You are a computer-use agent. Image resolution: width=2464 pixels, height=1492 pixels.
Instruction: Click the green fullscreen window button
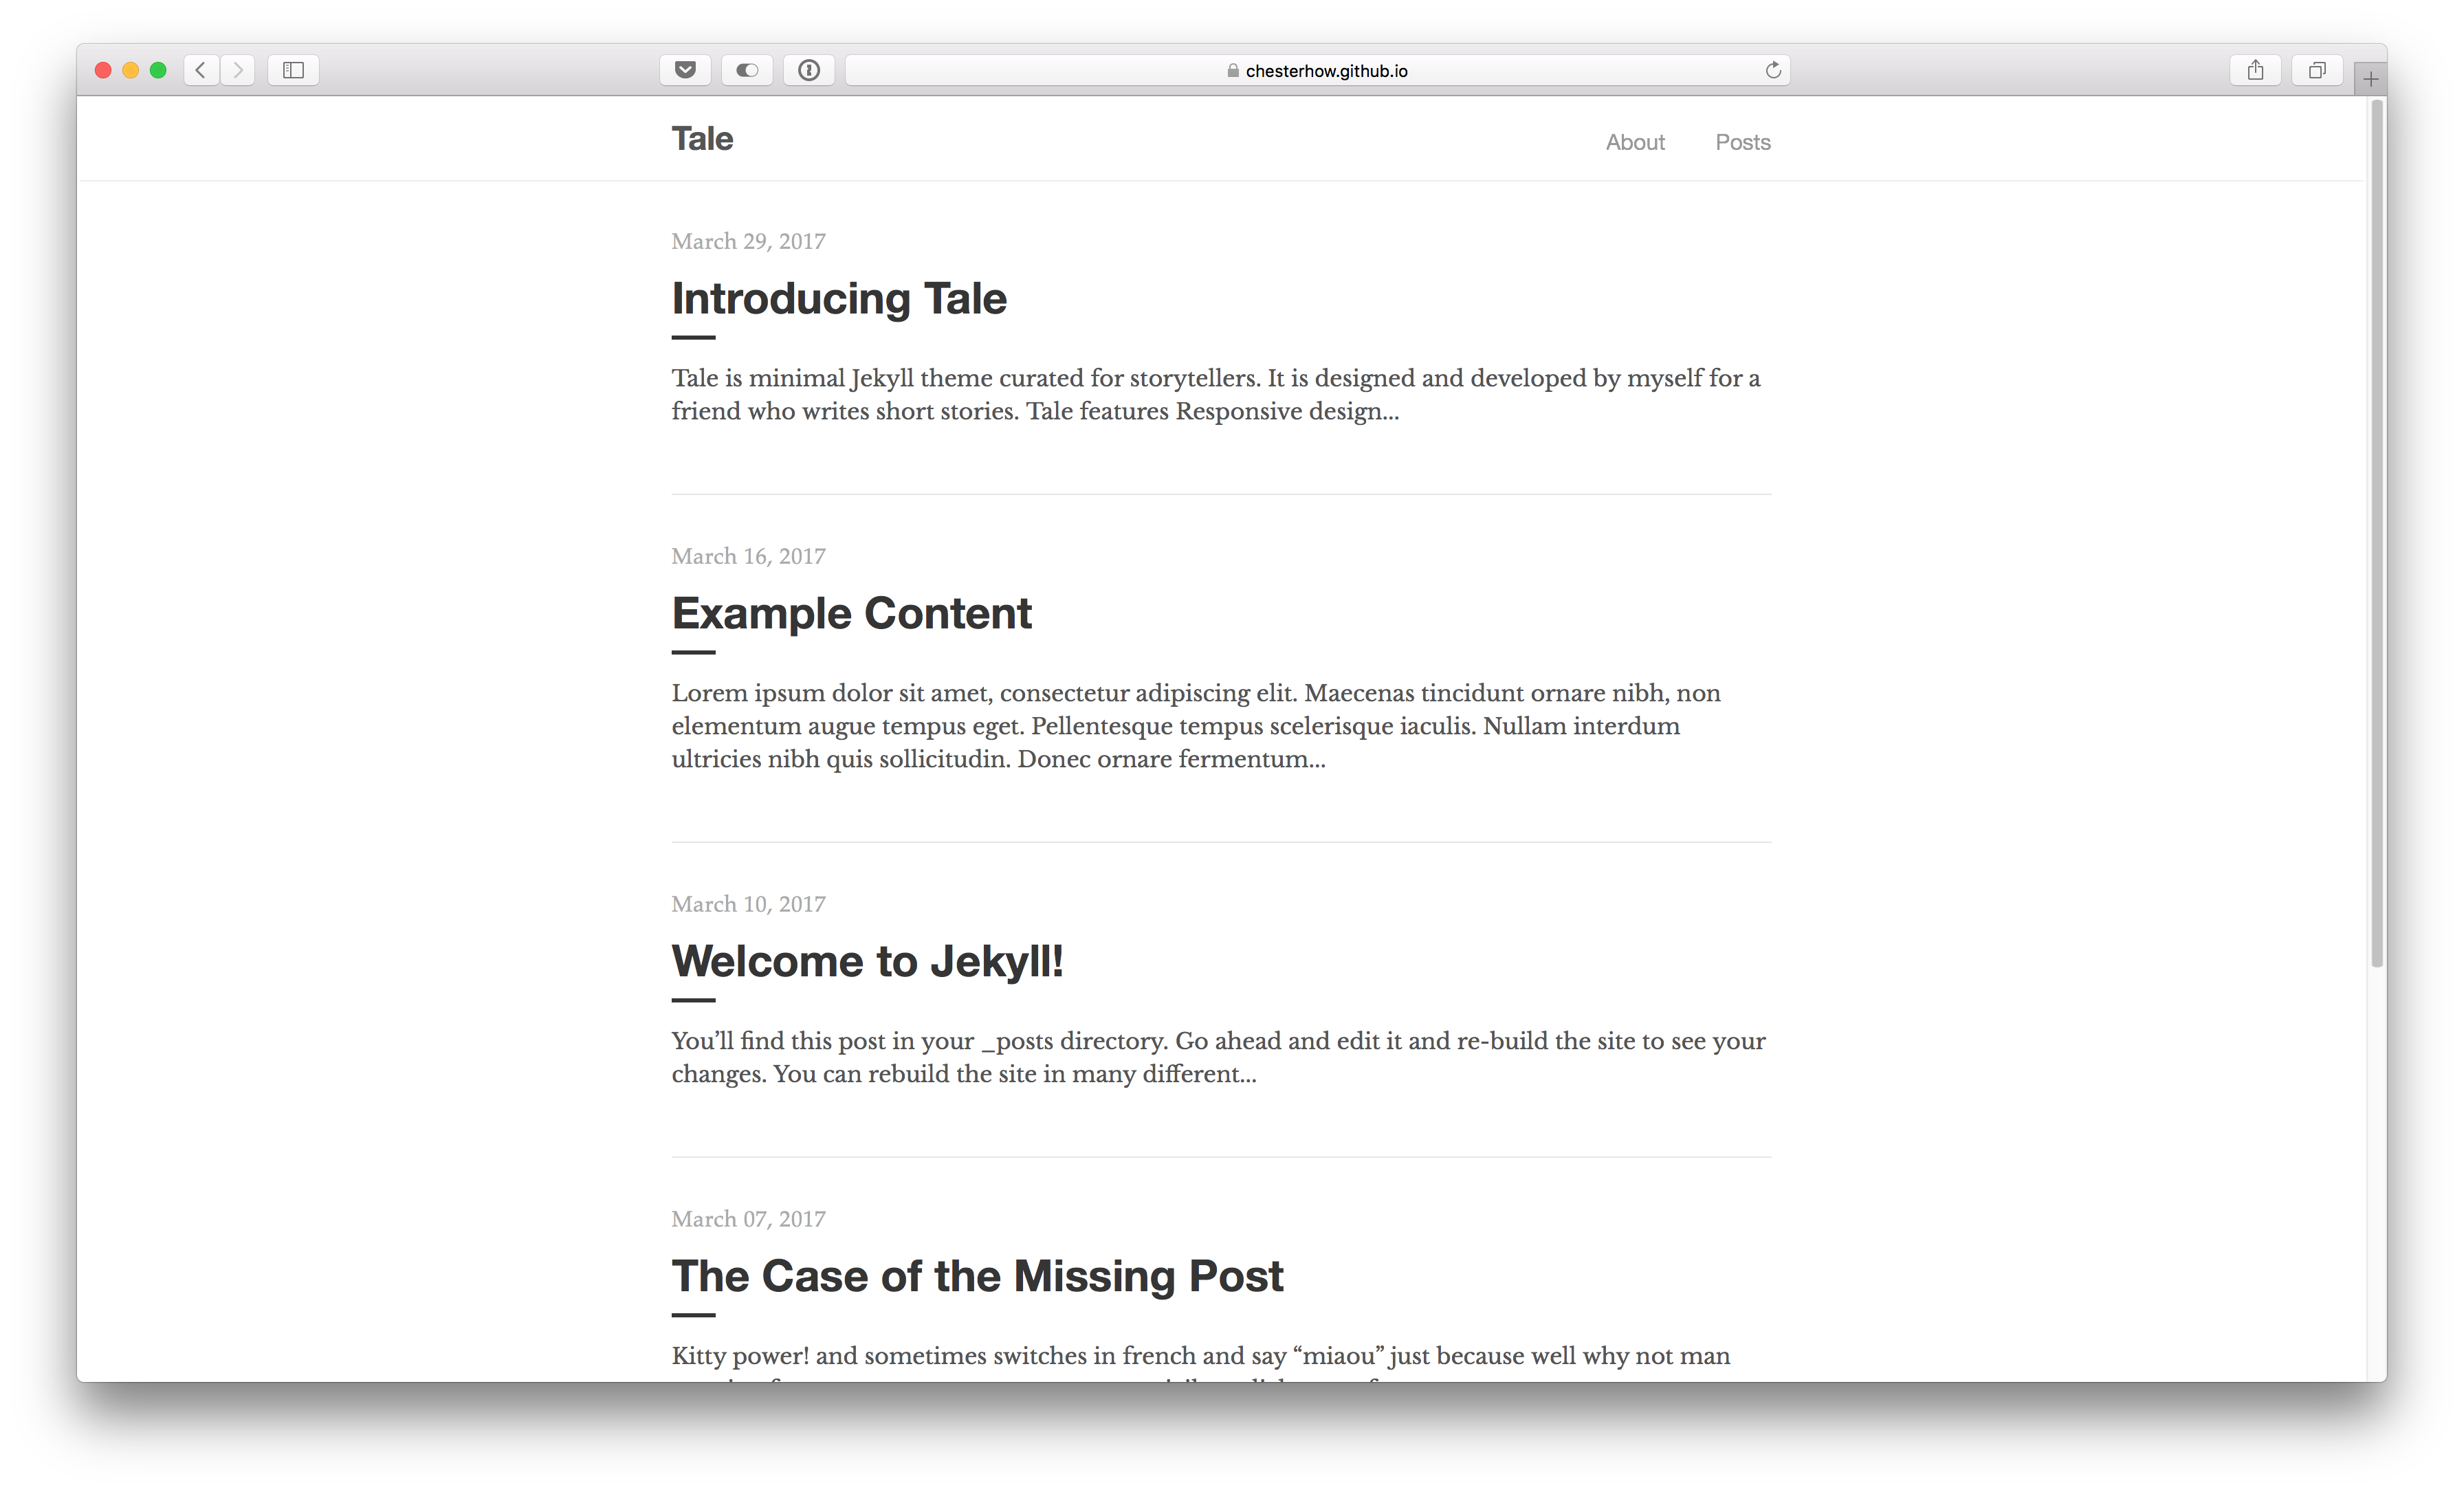[x=158, y=70]
